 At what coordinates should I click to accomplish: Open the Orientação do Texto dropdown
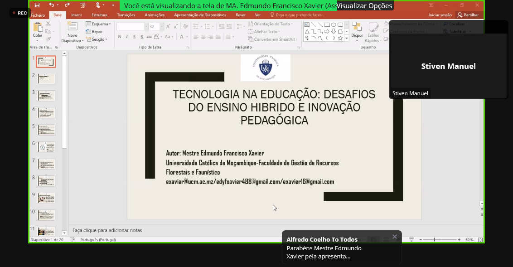click(270, 24)
